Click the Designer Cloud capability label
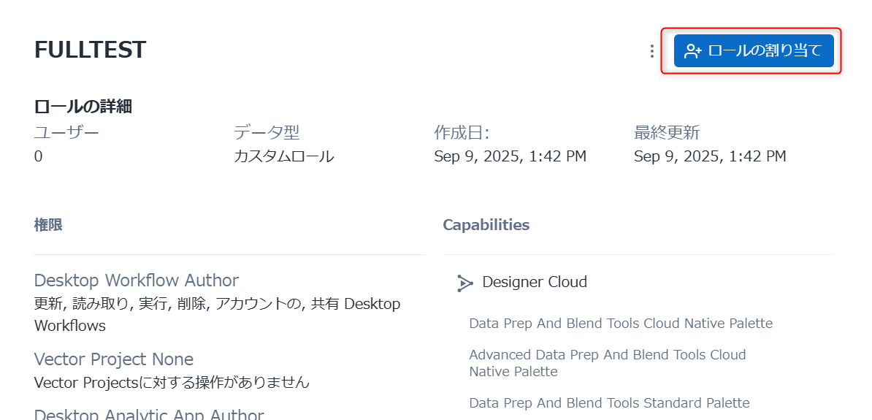The width and height of the screenshot is (872, 420). [x=535, y=282]
